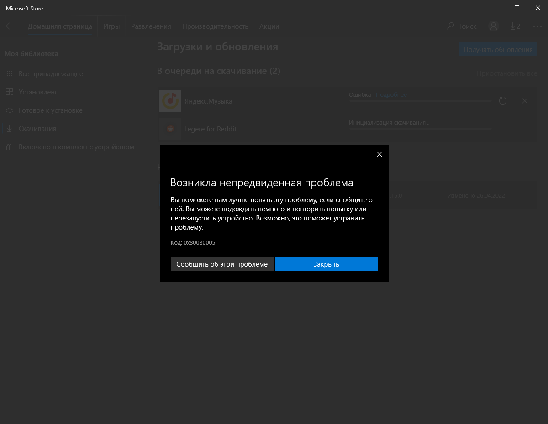The image size is (548, 424).
Task: Open Готовое к установке list
Action: click(x=51, y=110)
